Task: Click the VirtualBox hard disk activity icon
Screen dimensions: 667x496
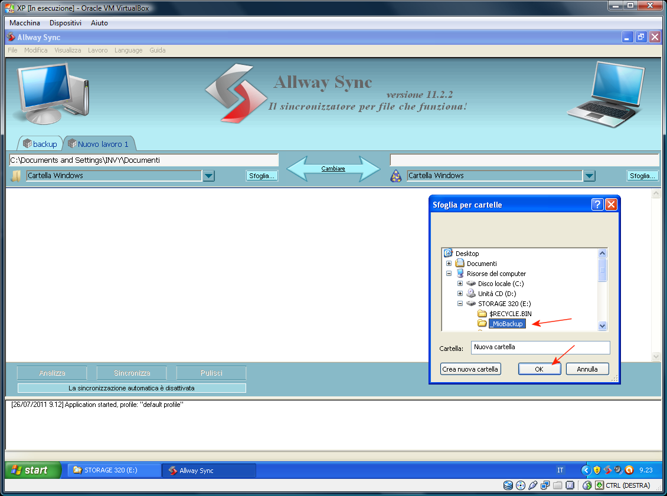Action: 508,485
